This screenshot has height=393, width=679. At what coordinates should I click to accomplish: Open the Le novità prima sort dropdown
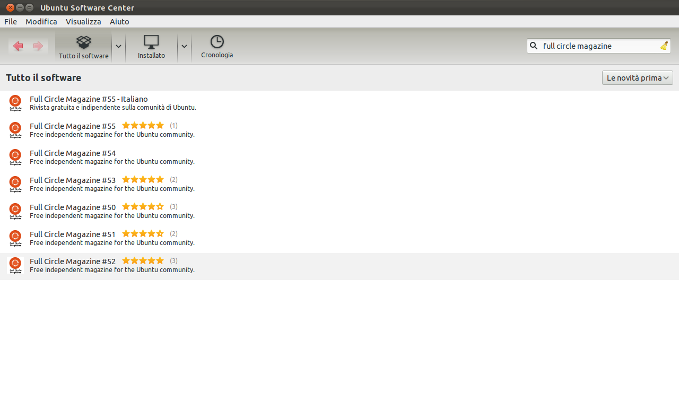point(637,78)
